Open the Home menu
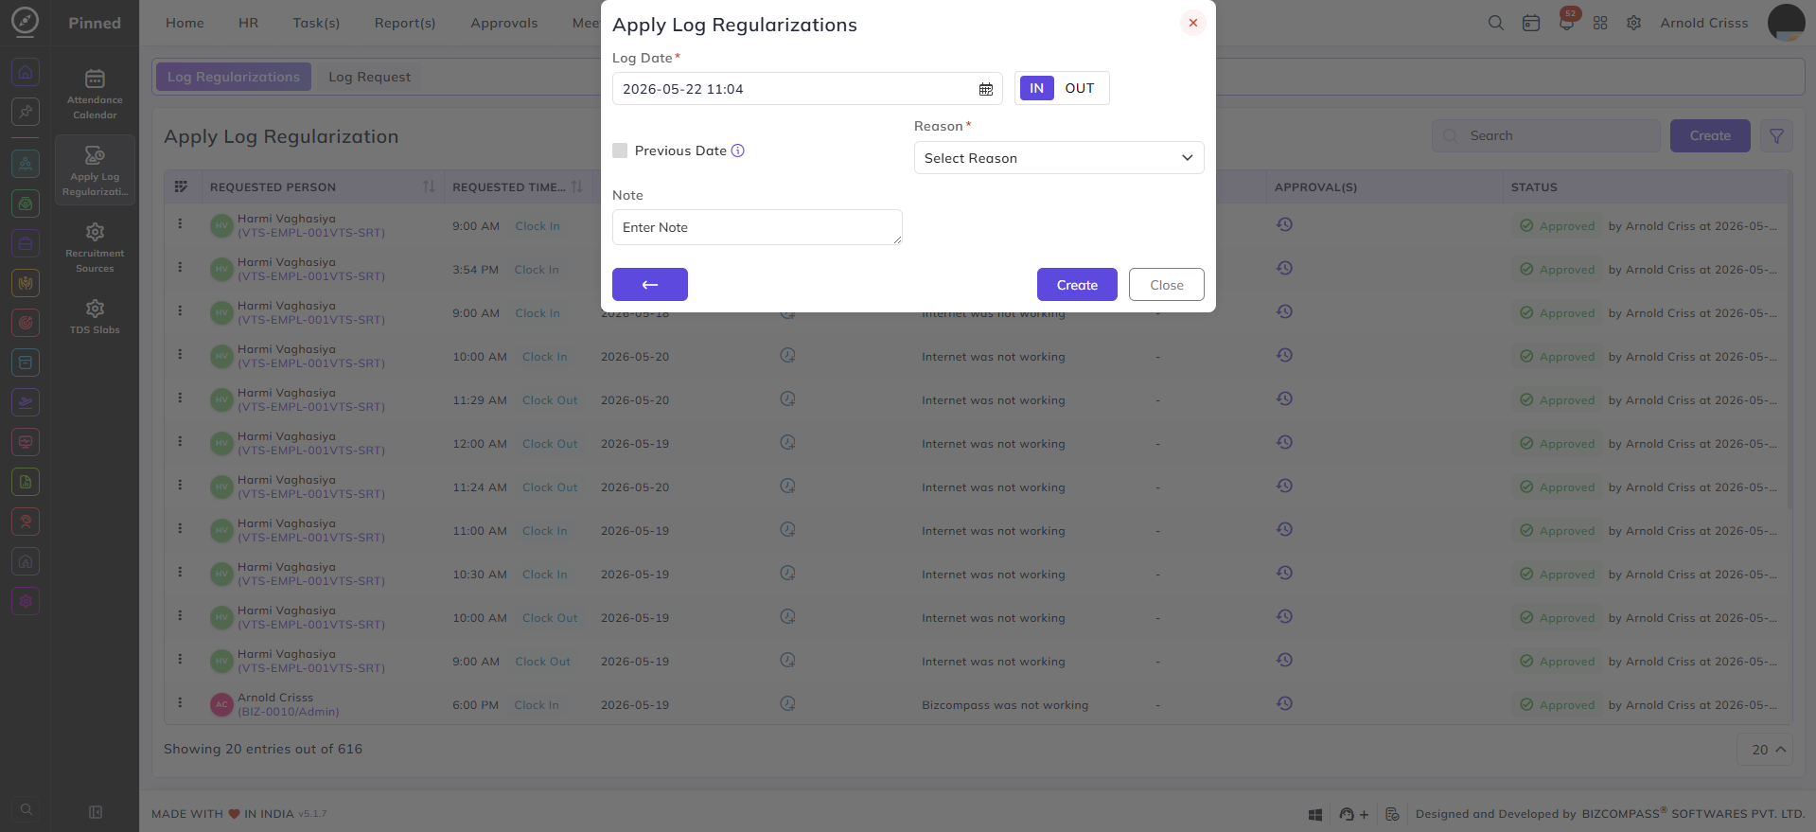Viewport: 1816px width, 832px height. pyautogui.click(x=185, y=23)
